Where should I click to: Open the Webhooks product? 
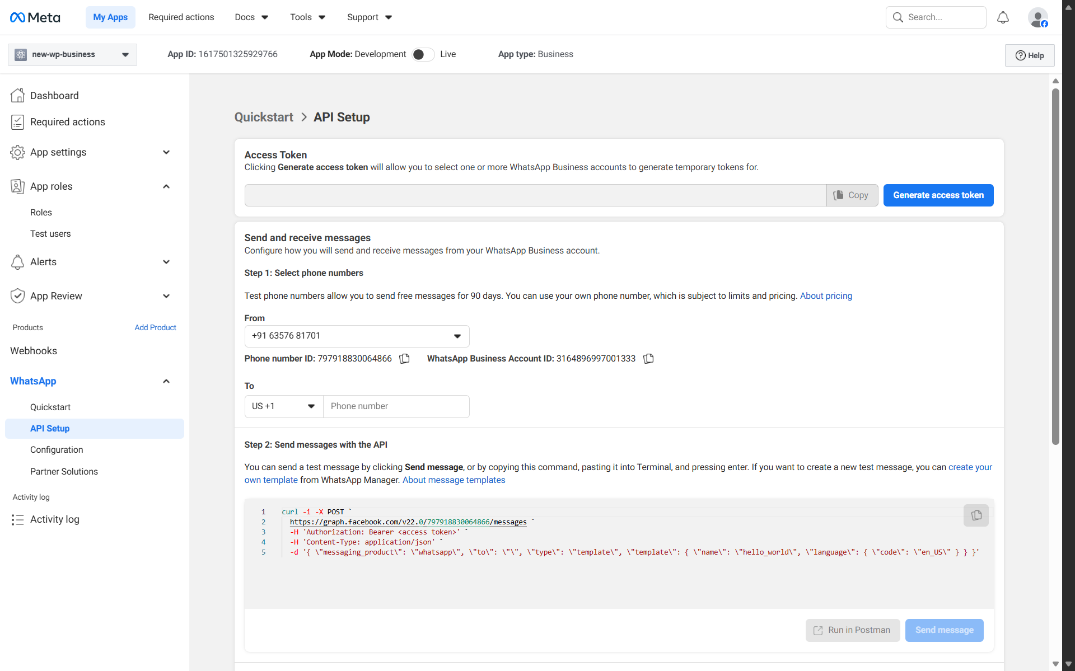(x=34, y=351)
